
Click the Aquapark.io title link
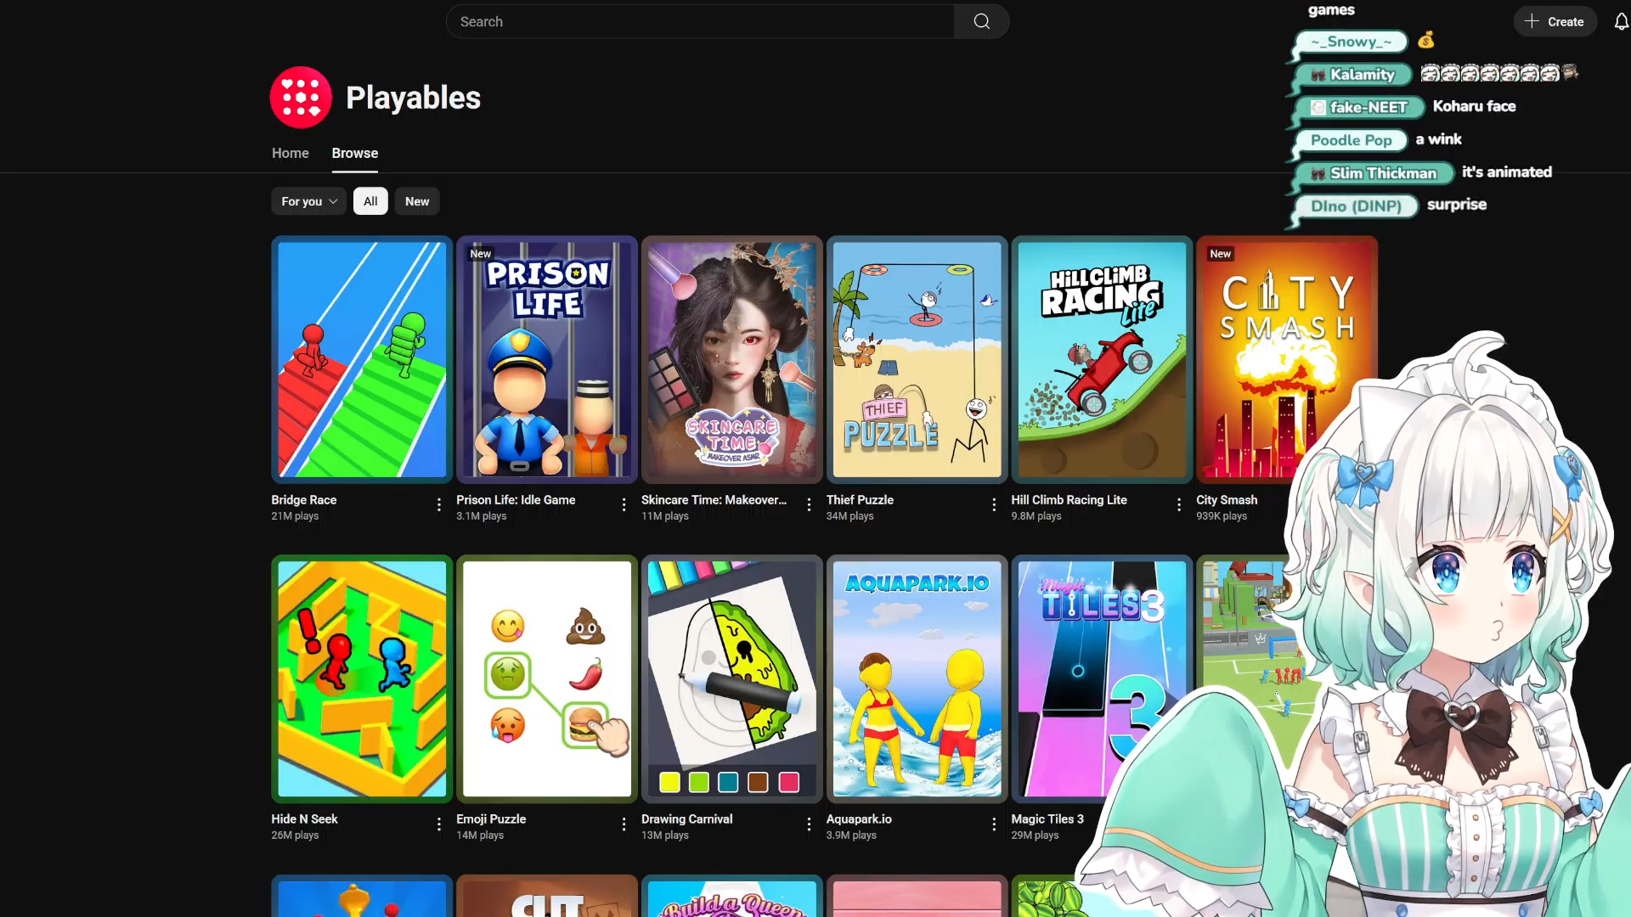pos(859,819)
